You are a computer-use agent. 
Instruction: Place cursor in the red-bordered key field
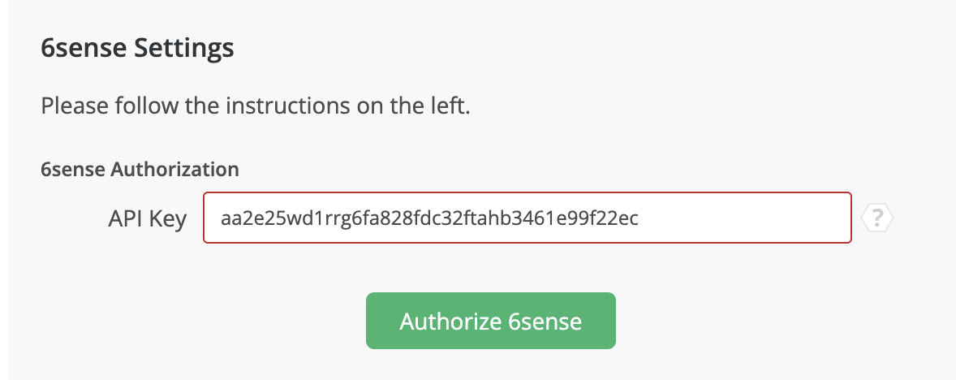(x=528, y=218)
